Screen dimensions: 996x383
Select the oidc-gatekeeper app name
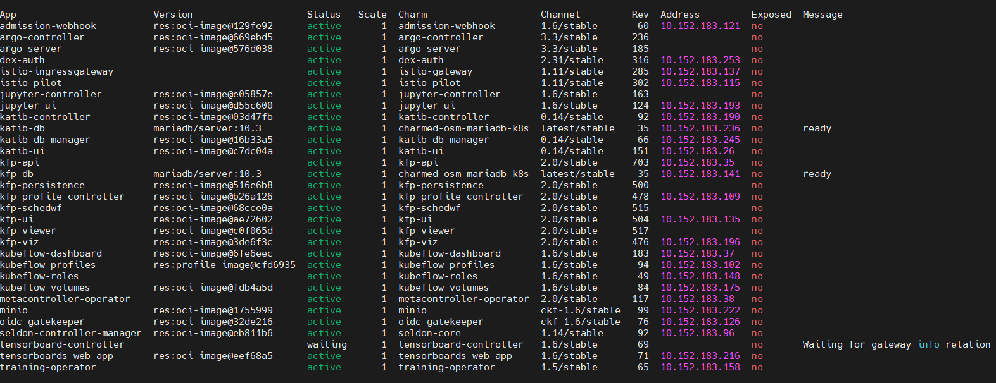coord(42,322)
